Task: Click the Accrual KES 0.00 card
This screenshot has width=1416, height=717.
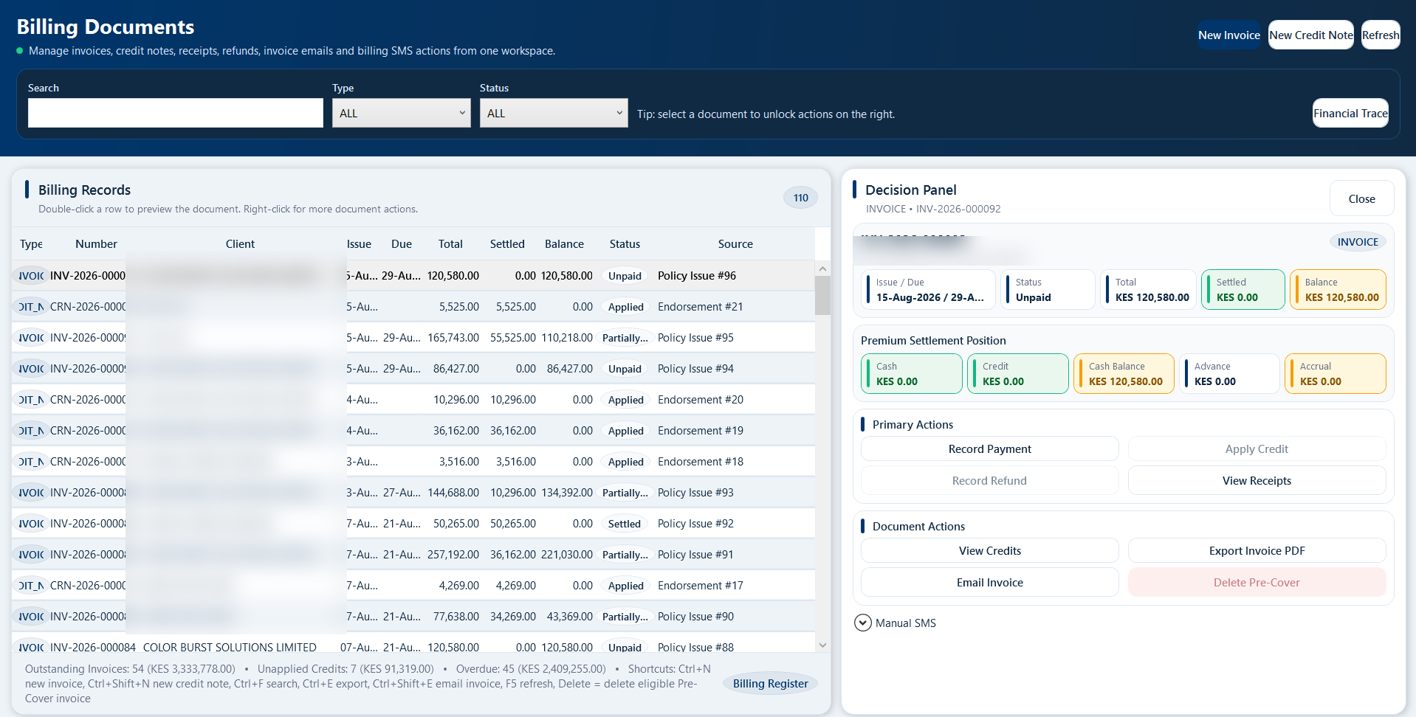Action: click(1335, 373)
